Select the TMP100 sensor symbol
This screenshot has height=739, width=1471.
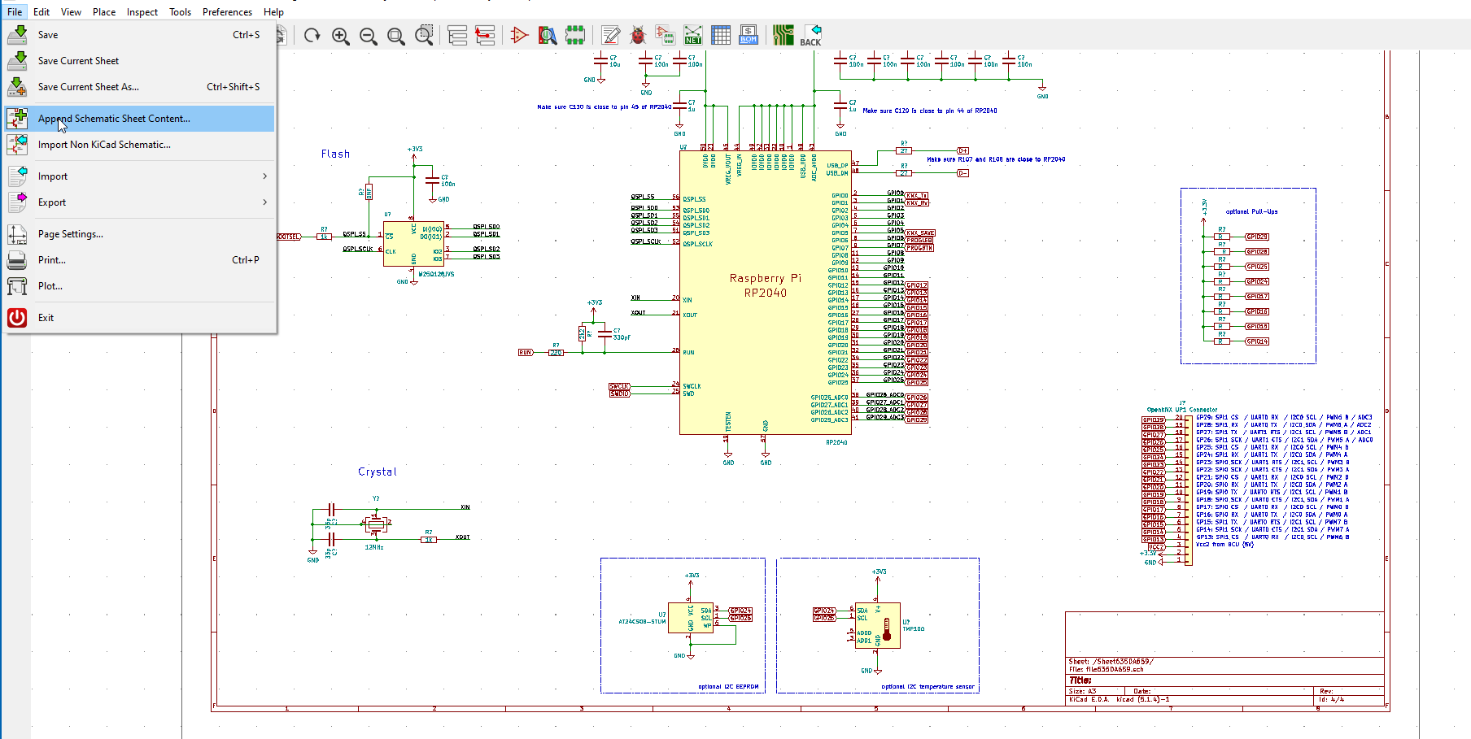point(878,625)
